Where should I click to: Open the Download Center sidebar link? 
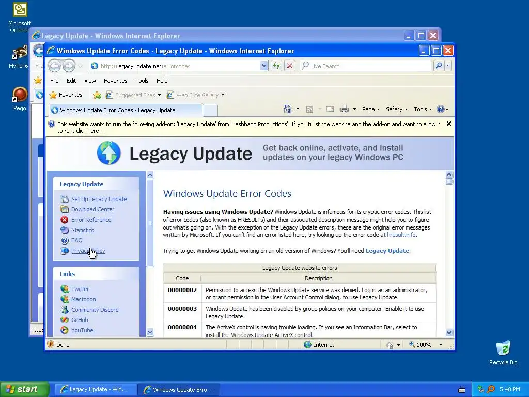pyautogui.click(x=93, y=209)
